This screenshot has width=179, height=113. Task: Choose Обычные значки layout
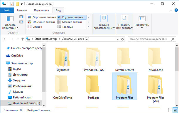pyautogui.click(x=41, y=22)
